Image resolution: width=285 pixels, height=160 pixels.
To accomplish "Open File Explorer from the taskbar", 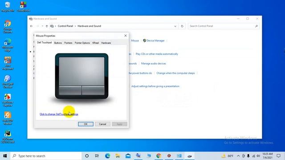I will pos(118,156).
